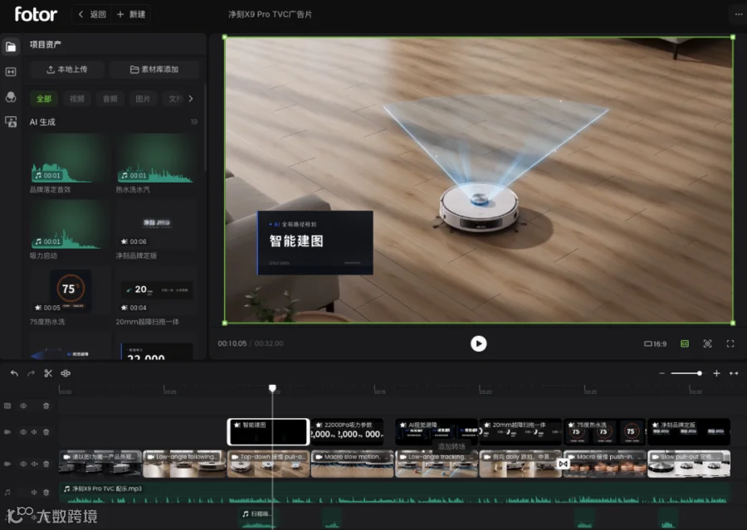Select the 全部 asset filter tab

(44, 99)
